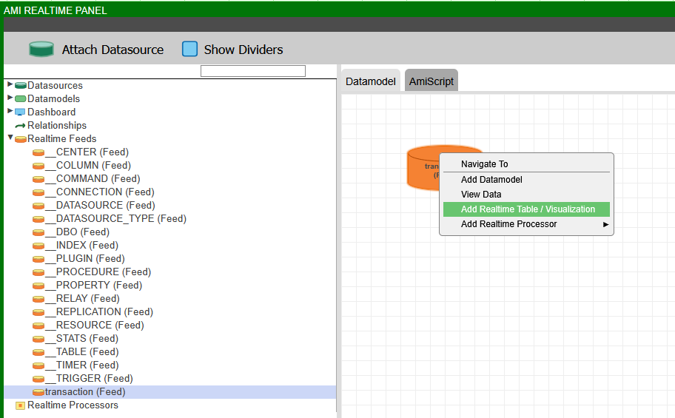Click the __TRIGGER feed icon
The image size is (675, 418).
[x=38, y=379]
